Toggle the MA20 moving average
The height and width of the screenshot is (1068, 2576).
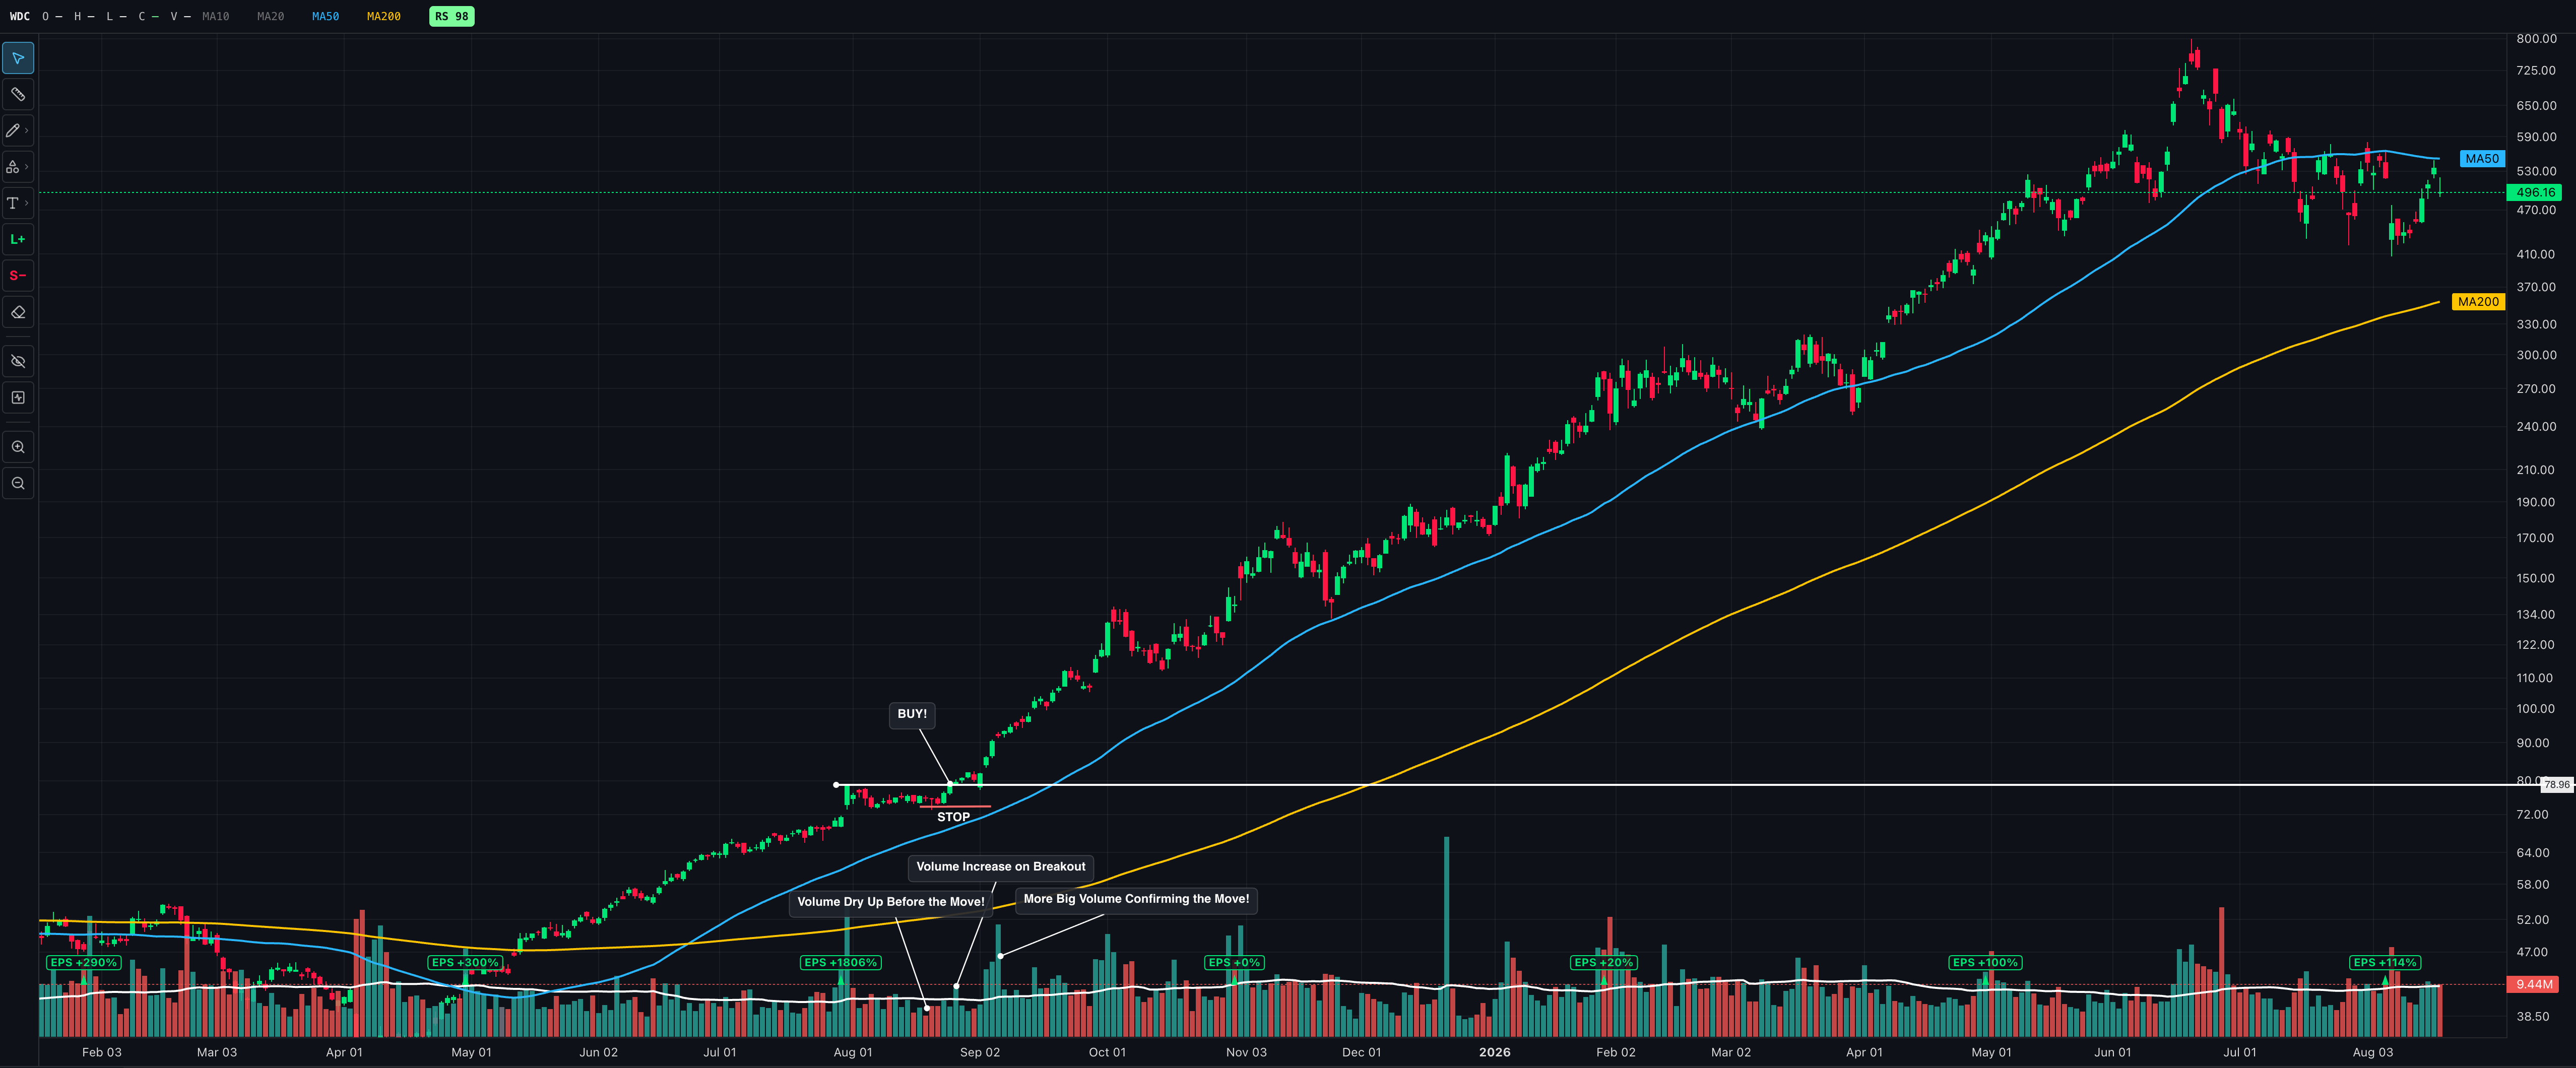coord(270,16)
